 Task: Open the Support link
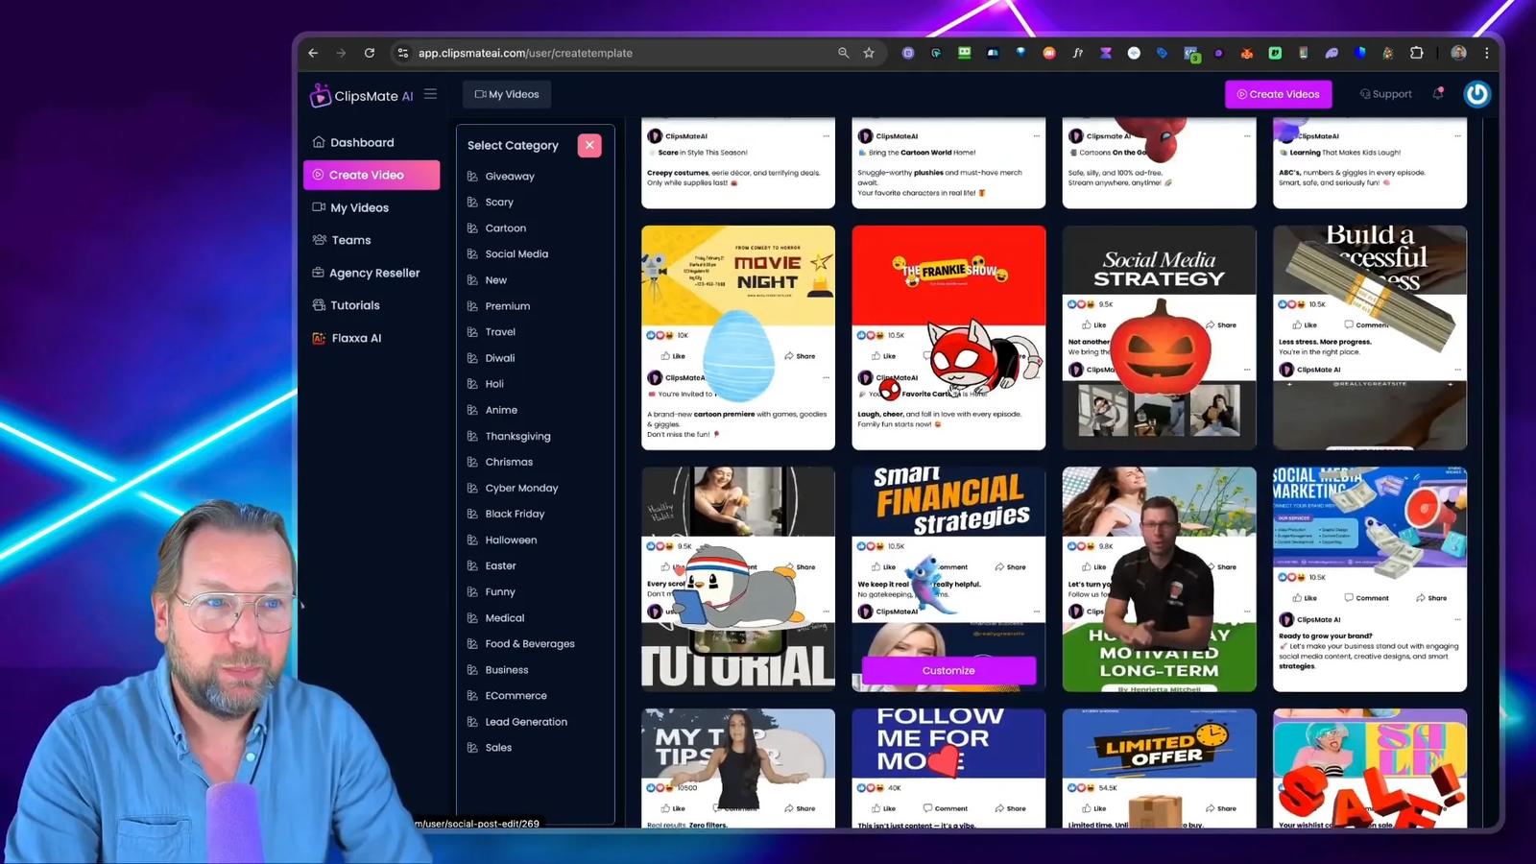tap(1385, 94)
